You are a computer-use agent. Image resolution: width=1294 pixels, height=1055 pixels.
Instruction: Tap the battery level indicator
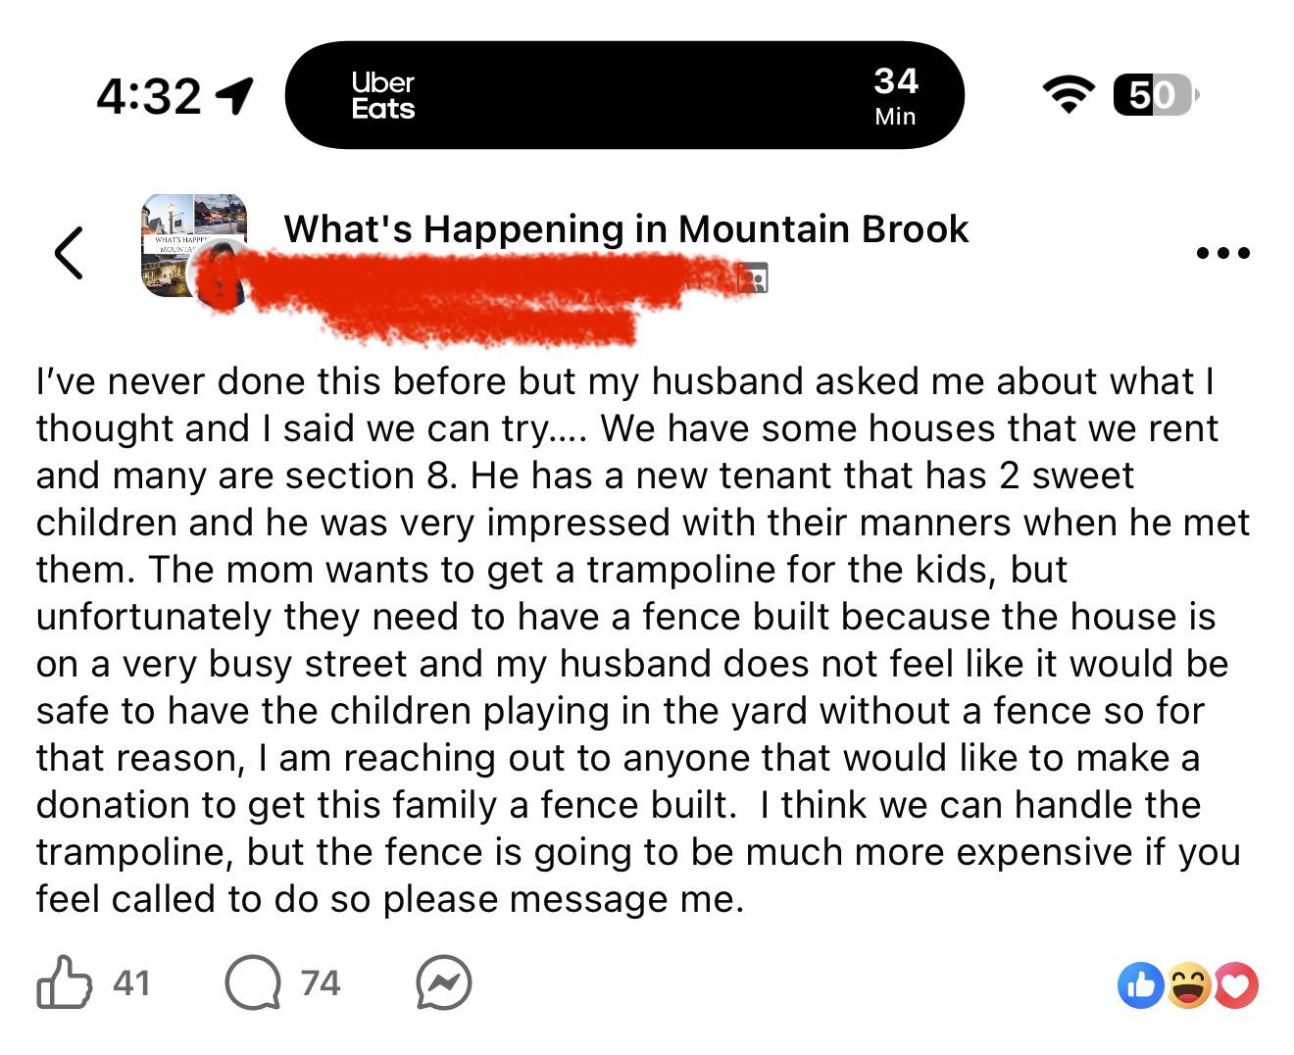point(1156,95)
